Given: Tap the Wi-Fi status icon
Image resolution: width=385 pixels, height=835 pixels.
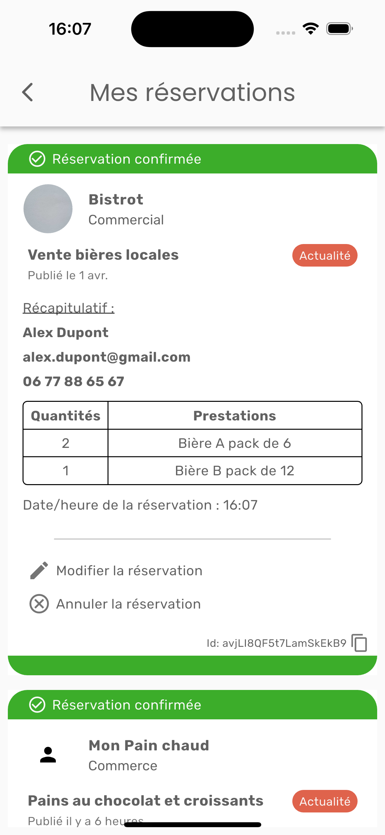Looking at the screenshot, I should (x=311, y=28).
